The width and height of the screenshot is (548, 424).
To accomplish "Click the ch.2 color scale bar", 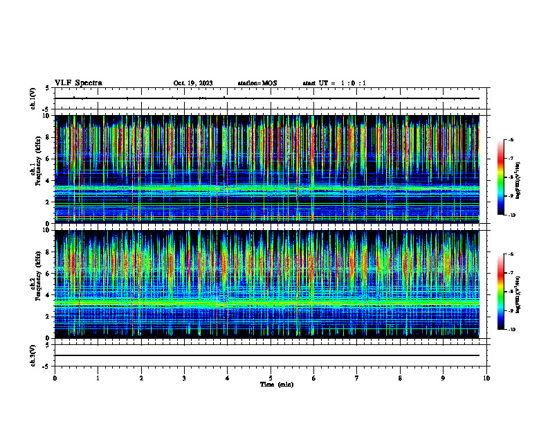I will [500, 292].
